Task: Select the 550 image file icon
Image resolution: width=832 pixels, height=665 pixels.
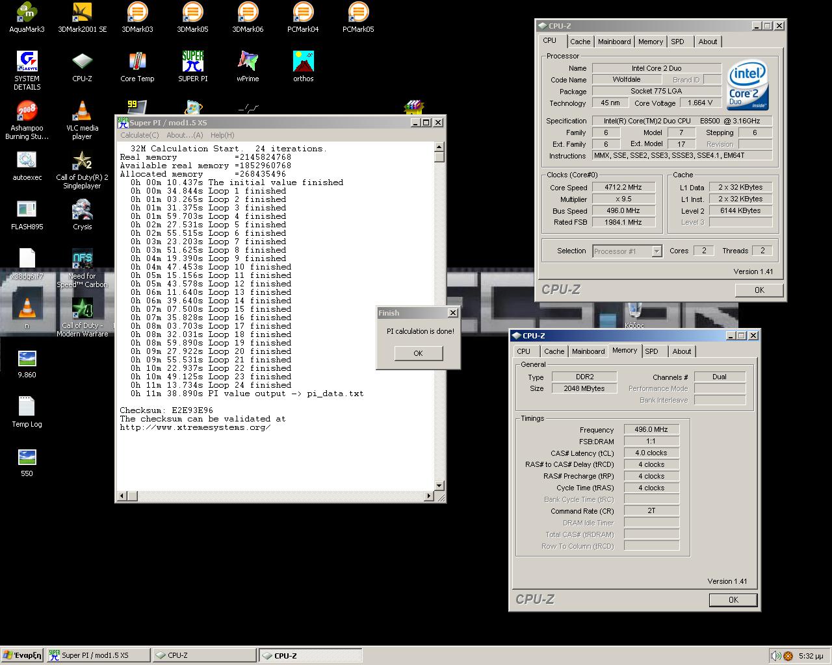Action: [27, 462]
